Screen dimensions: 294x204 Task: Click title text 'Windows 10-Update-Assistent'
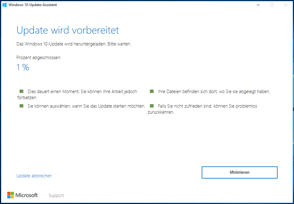32,5
